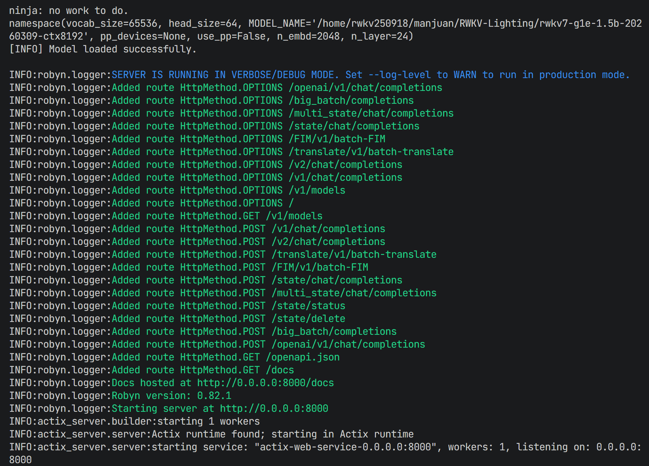
Task: Click the POST /state/delete route path
Action: 308,319
